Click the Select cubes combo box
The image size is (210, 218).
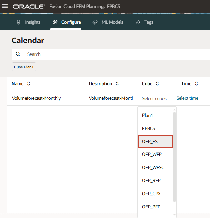[157, 98]
